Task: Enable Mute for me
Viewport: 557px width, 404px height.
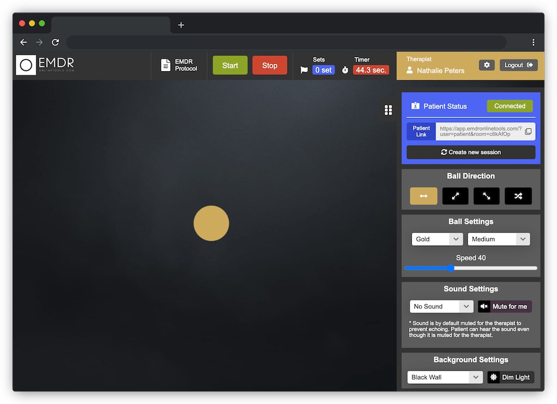Action: [x=504, y=306]
